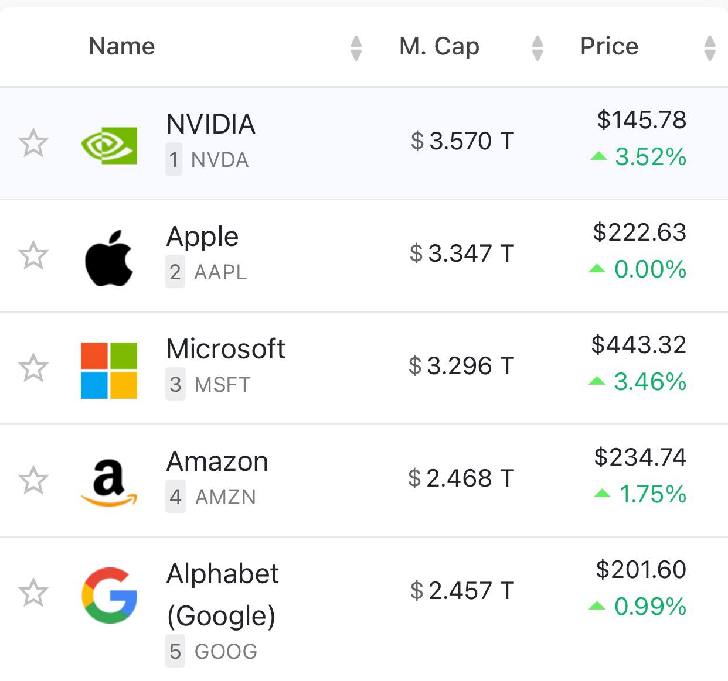Sort by M. Cap using the arrows
Screen dimensions: 728x681
[538, 48]
